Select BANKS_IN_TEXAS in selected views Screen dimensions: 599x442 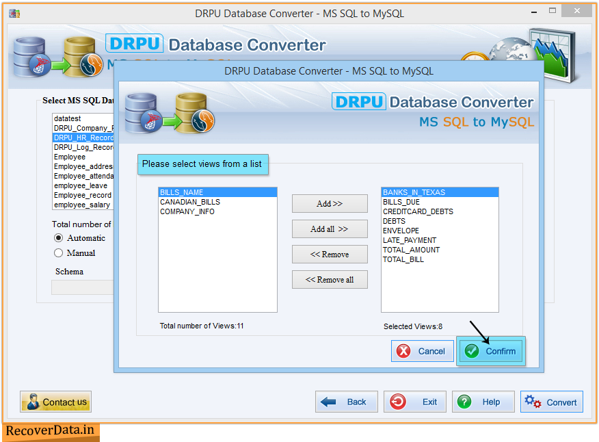[440, 192]
